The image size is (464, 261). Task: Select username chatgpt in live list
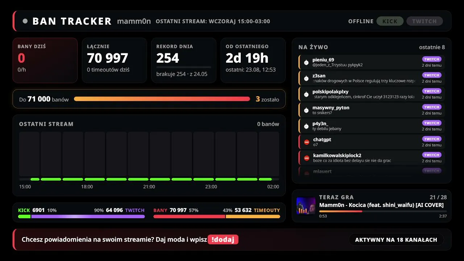(322, 140)
